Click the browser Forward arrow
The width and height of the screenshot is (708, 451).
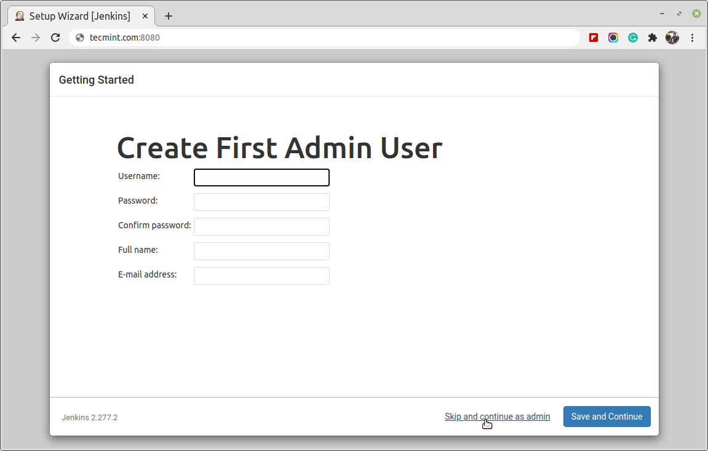[x=36, y=38]
